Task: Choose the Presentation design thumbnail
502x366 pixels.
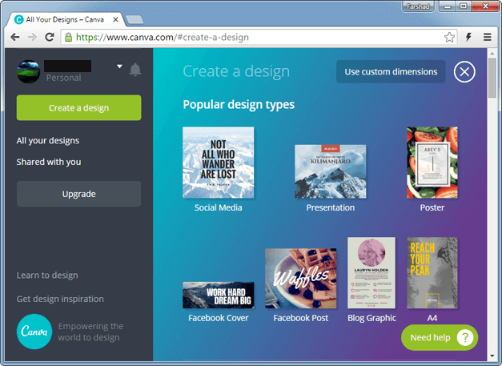Action: click(331, 171)
